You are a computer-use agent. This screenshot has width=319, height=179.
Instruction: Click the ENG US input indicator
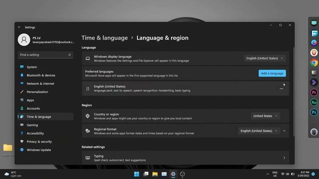(275, 174)
